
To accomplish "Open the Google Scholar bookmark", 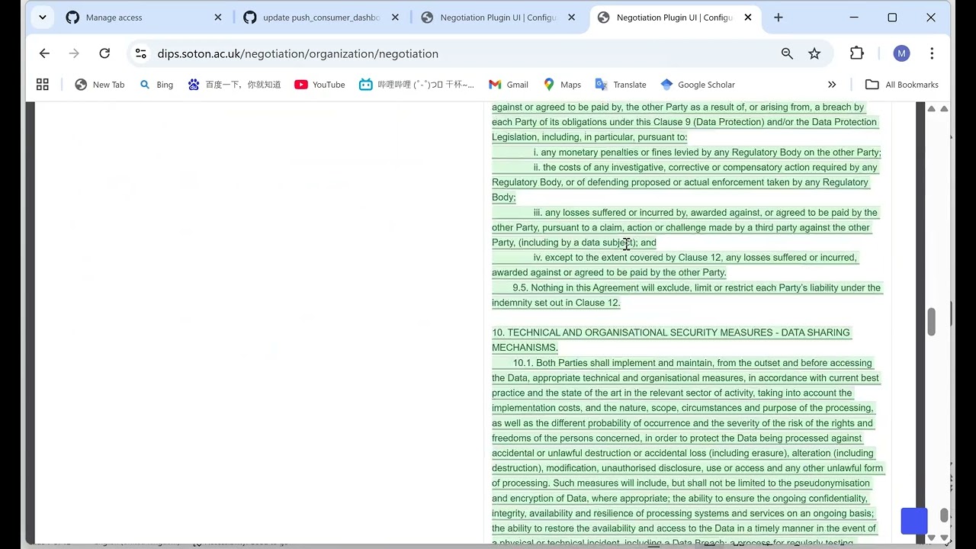I will [698, 85].
